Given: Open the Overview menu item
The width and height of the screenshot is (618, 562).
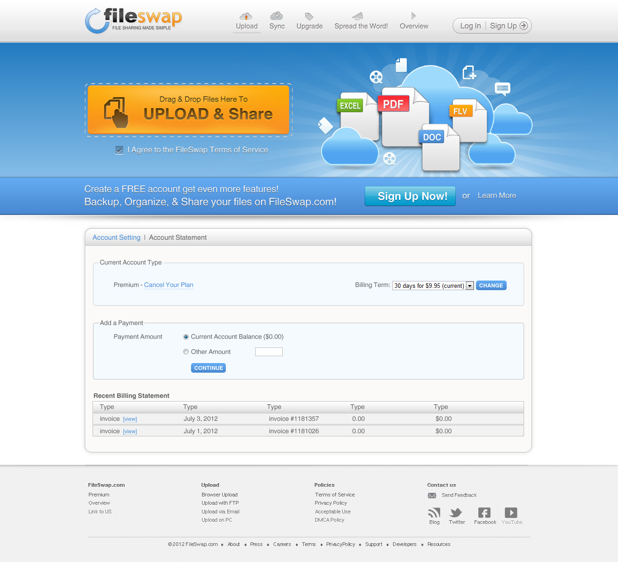Looking at the screenshot, I should click(x=414, y=26).
